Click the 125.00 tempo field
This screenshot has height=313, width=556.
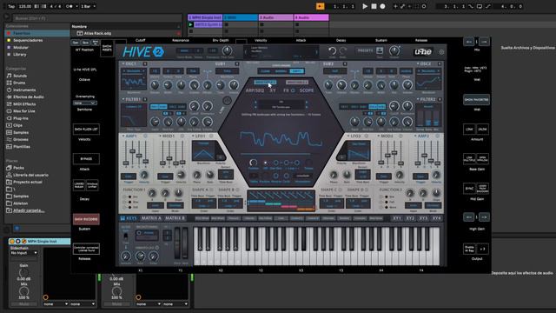tap(24, 6)
